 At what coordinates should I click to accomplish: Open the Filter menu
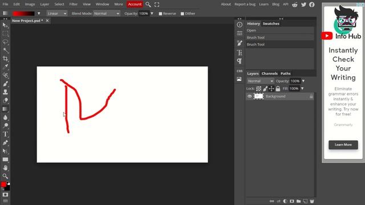(x=74, y=4)
